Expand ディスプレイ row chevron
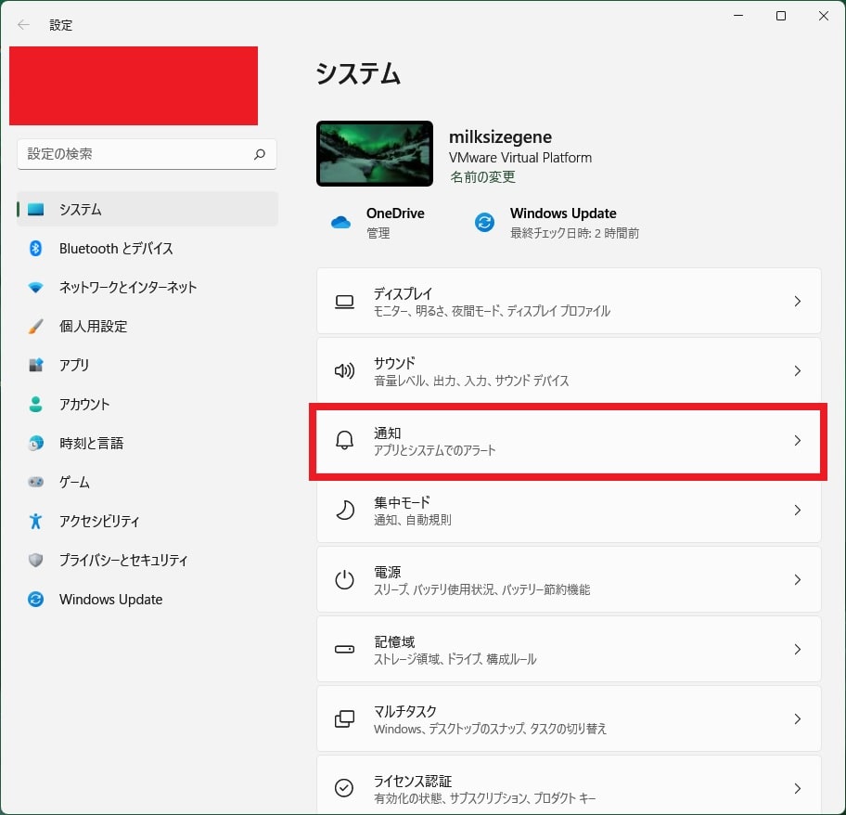This screenshot has height=815, width=846. click(x=798, y=301)
